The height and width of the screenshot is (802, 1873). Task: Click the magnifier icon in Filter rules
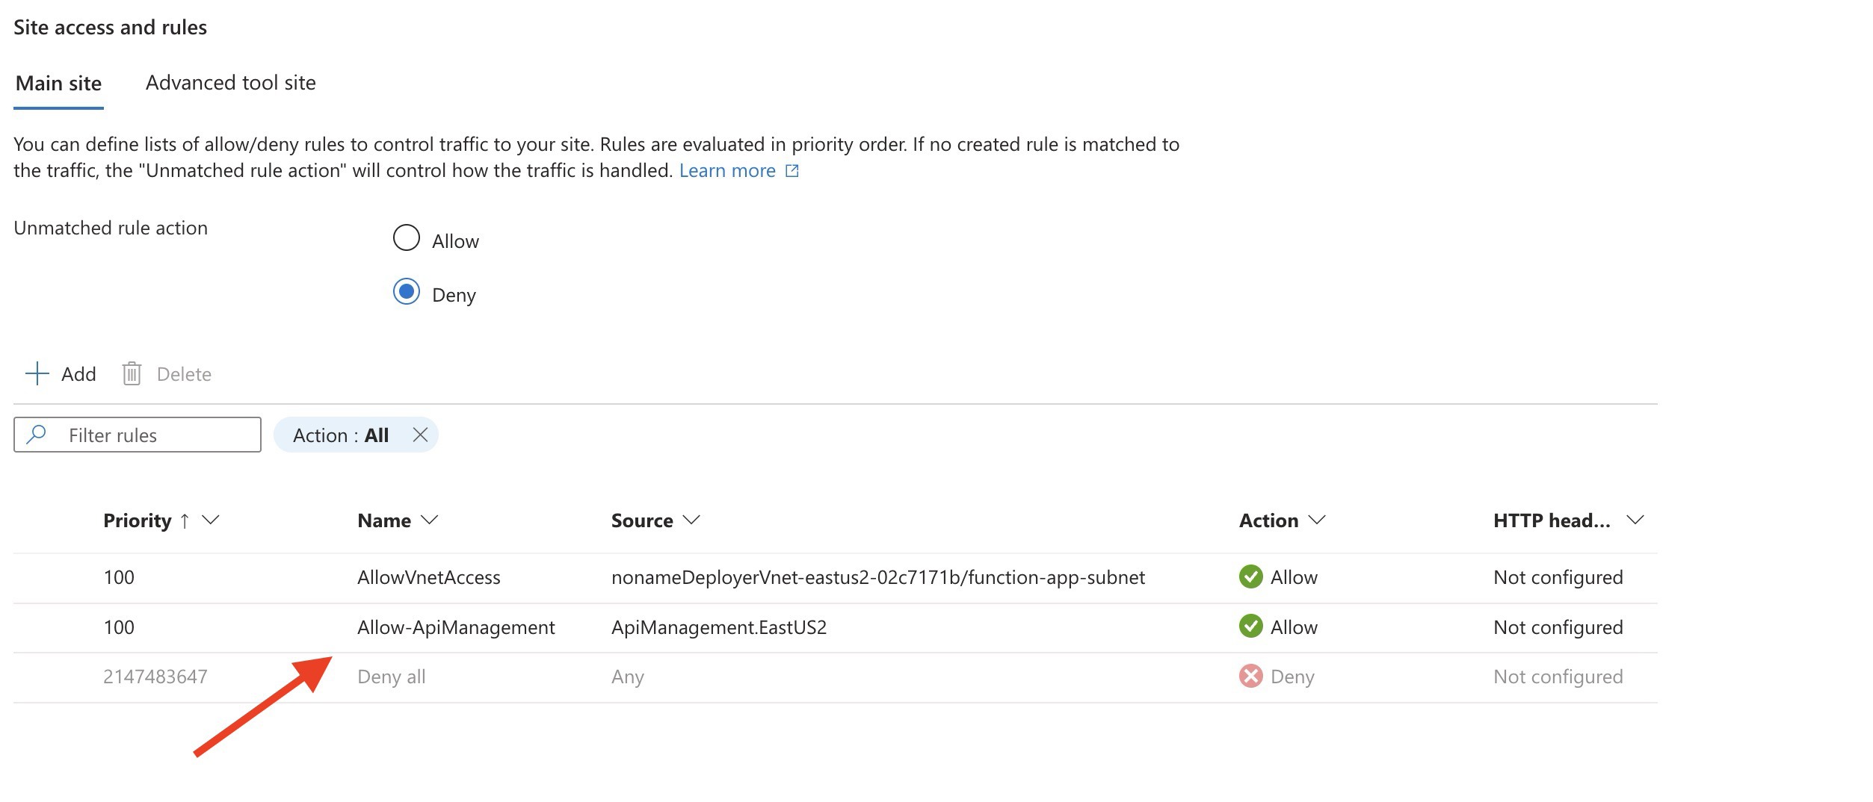(x=36, y=435)
